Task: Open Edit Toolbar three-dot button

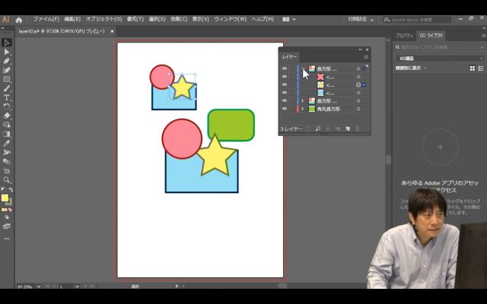Action: [7, 239]
